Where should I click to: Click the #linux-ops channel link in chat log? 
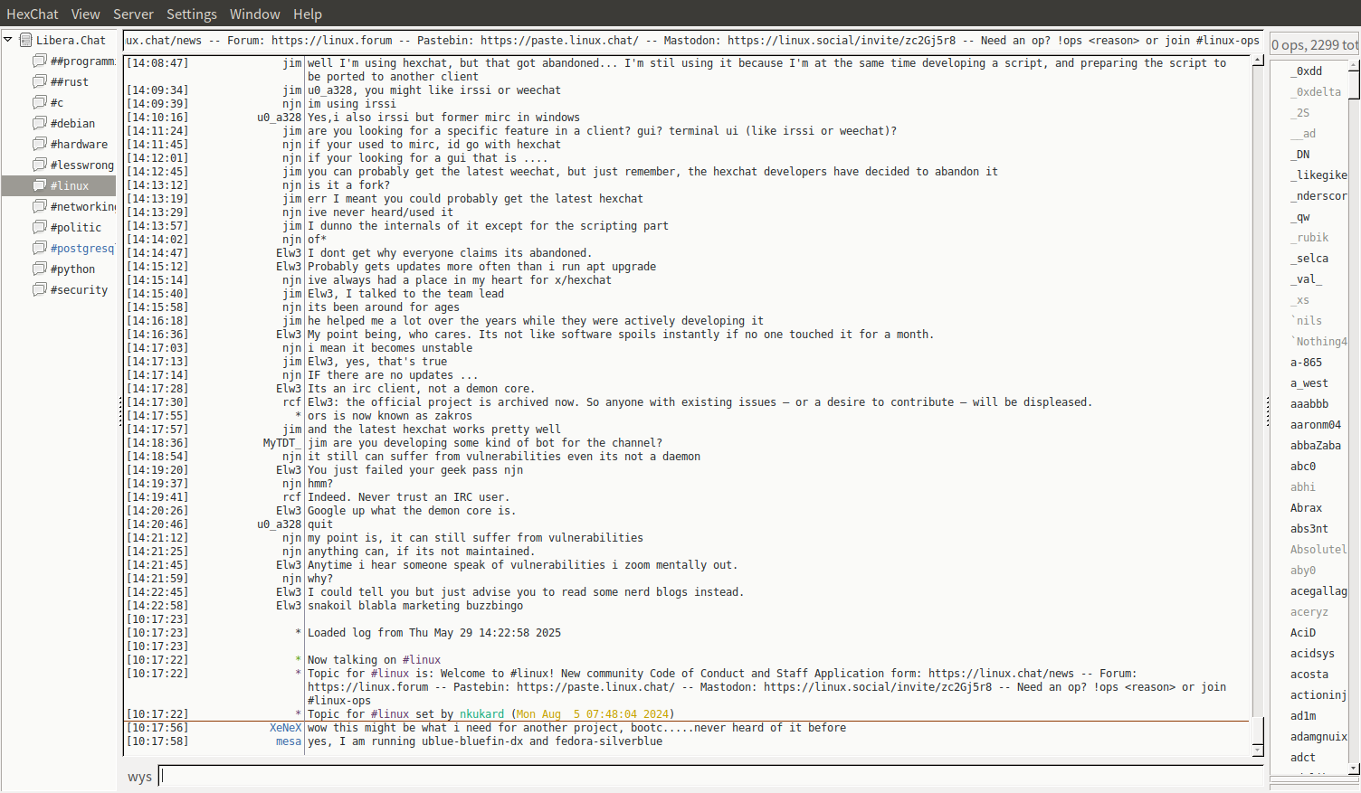coord(339,701)
